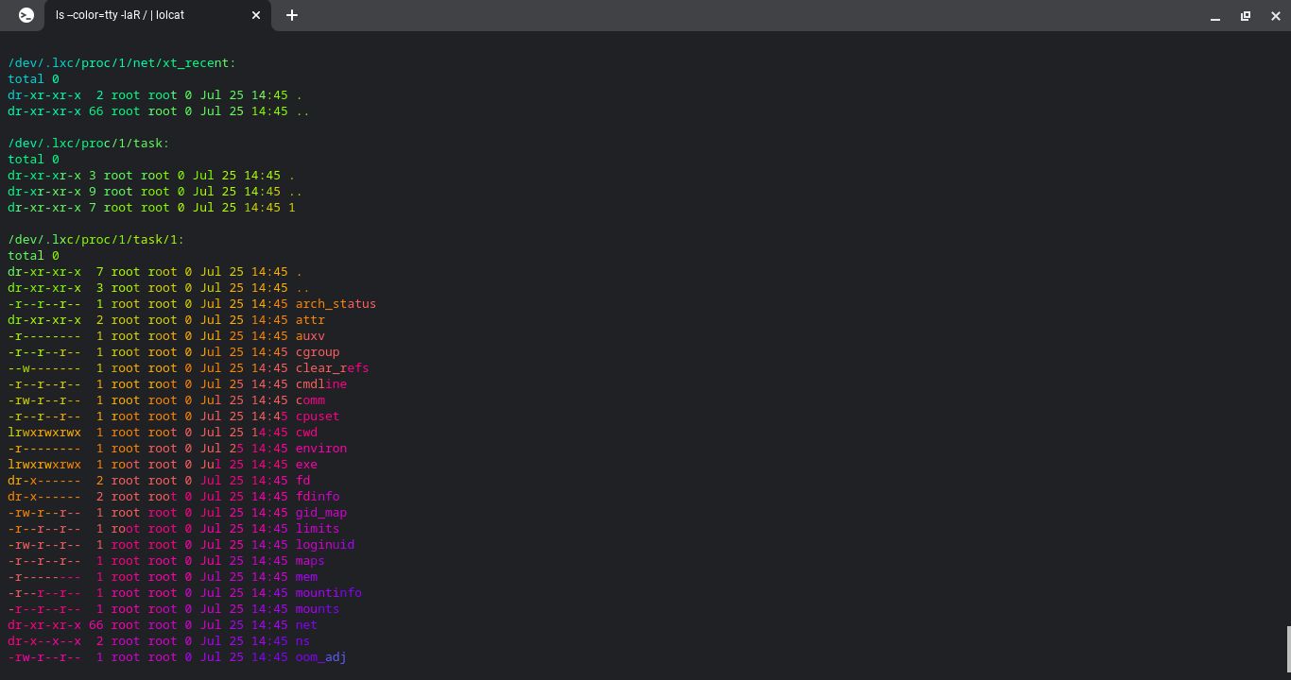Select the "arch_status" file name

(x=336, y=303)
